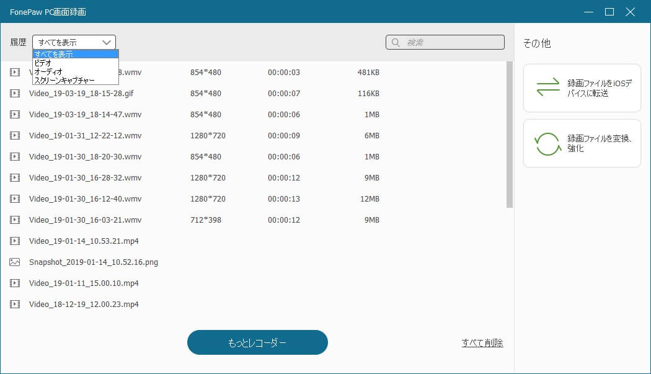Click the green transfer arrows icon
The image size is (651, 374).
pyautogui.click(x=548, y=87)
